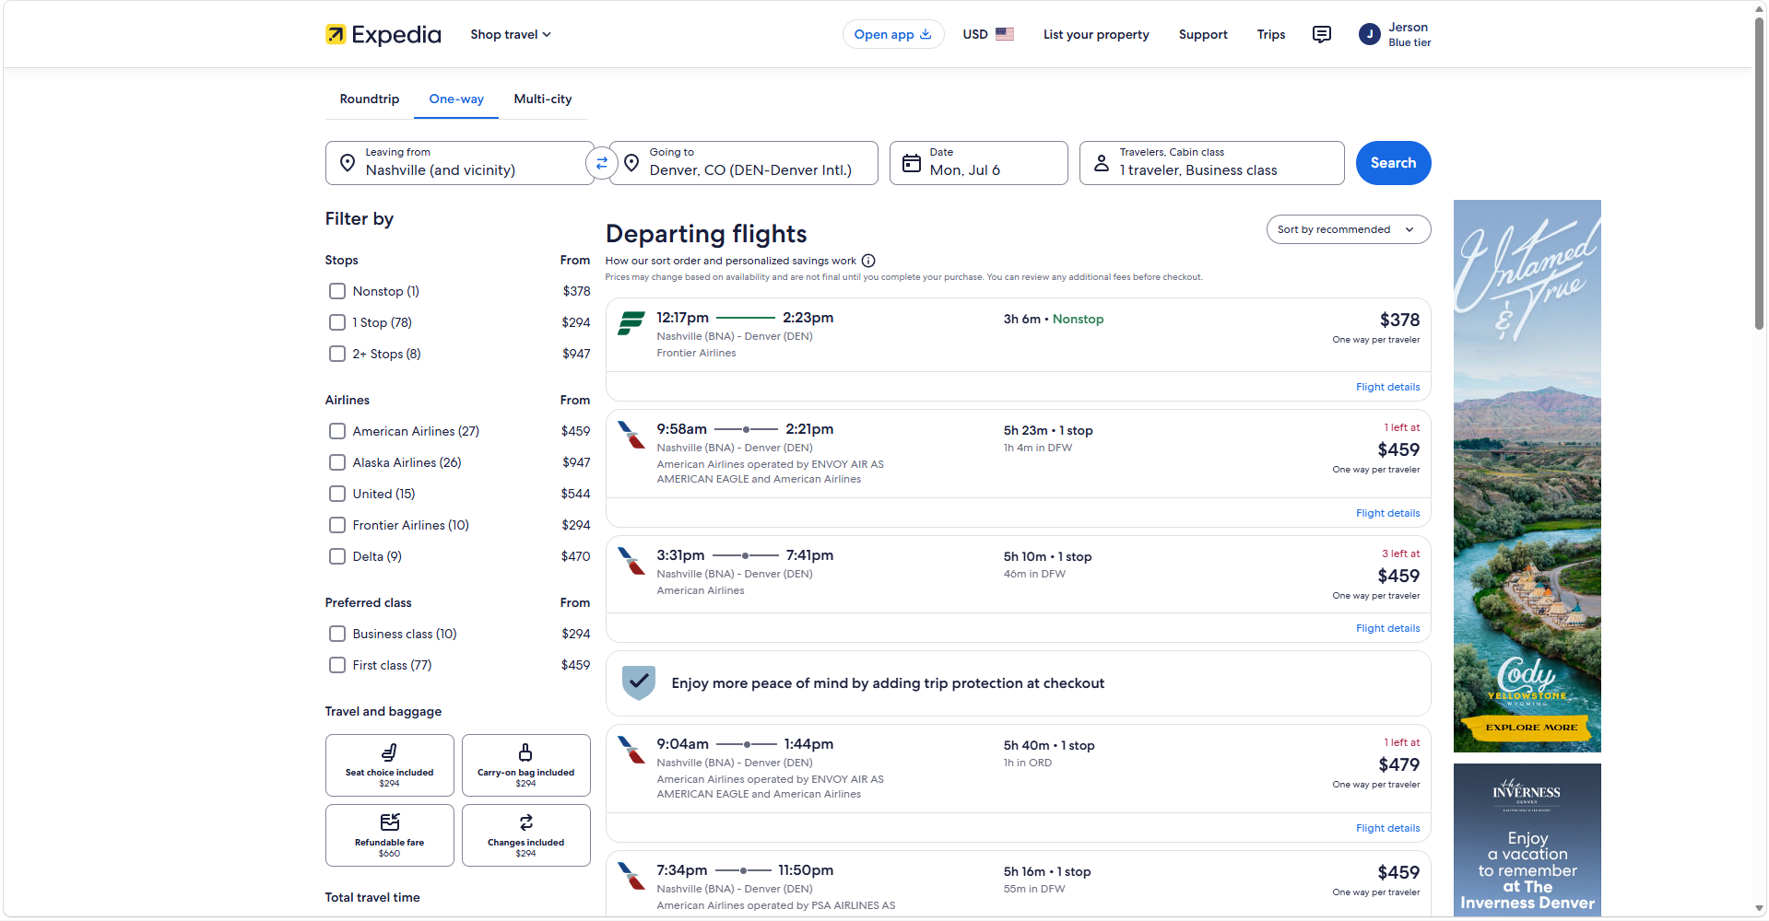Check the Business class filter
Screen dimensions: 1769x921
tap(337, 634)
